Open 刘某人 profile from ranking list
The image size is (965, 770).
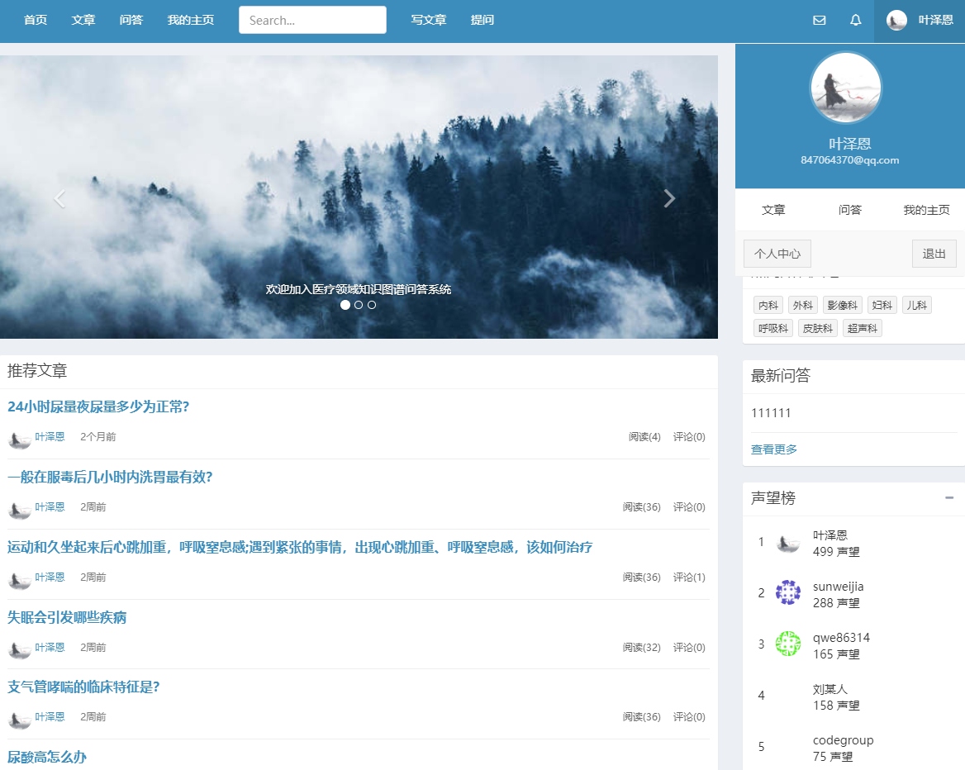[830, 689]
